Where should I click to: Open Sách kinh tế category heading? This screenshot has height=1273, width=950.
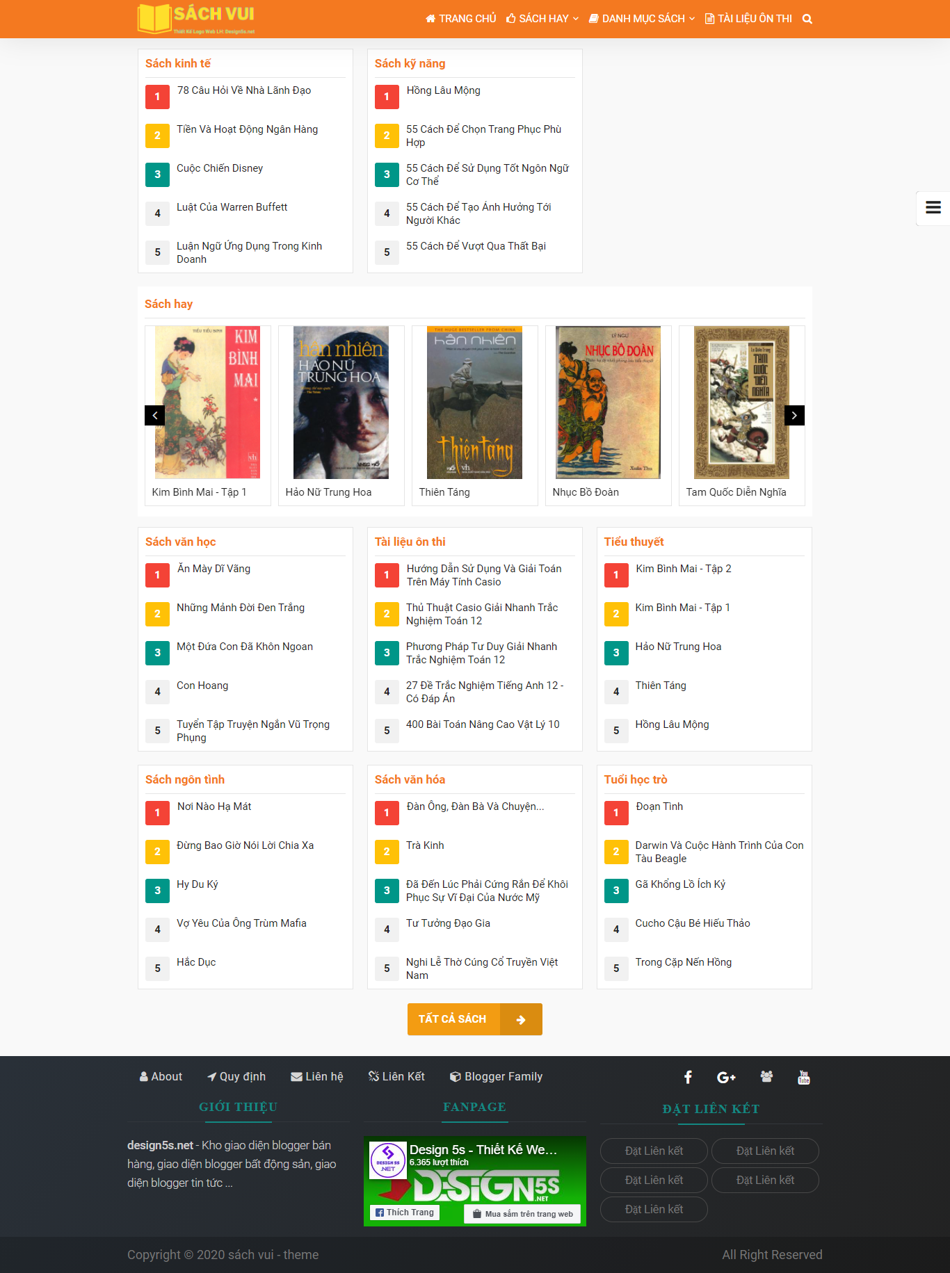pos(178,63)
